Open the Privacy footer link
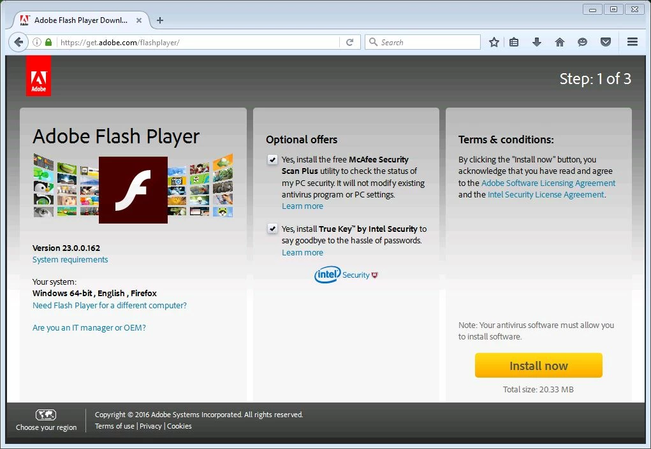The width and height of the screenshot is (651, 449). [150, 426]
